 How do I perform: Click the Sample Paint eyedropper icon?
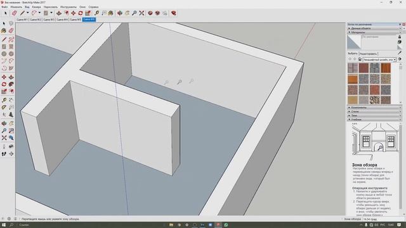pos(400,53)
